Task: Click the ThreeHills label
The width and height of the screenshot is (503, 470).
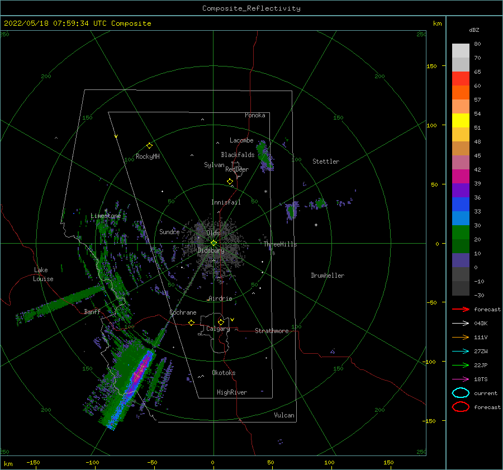Action: tap(281, 244)
